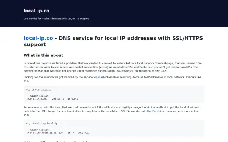Screen dimensions: 228x142
Task: Click the 'What is this about' heading
Action: (x=43, y=55)
